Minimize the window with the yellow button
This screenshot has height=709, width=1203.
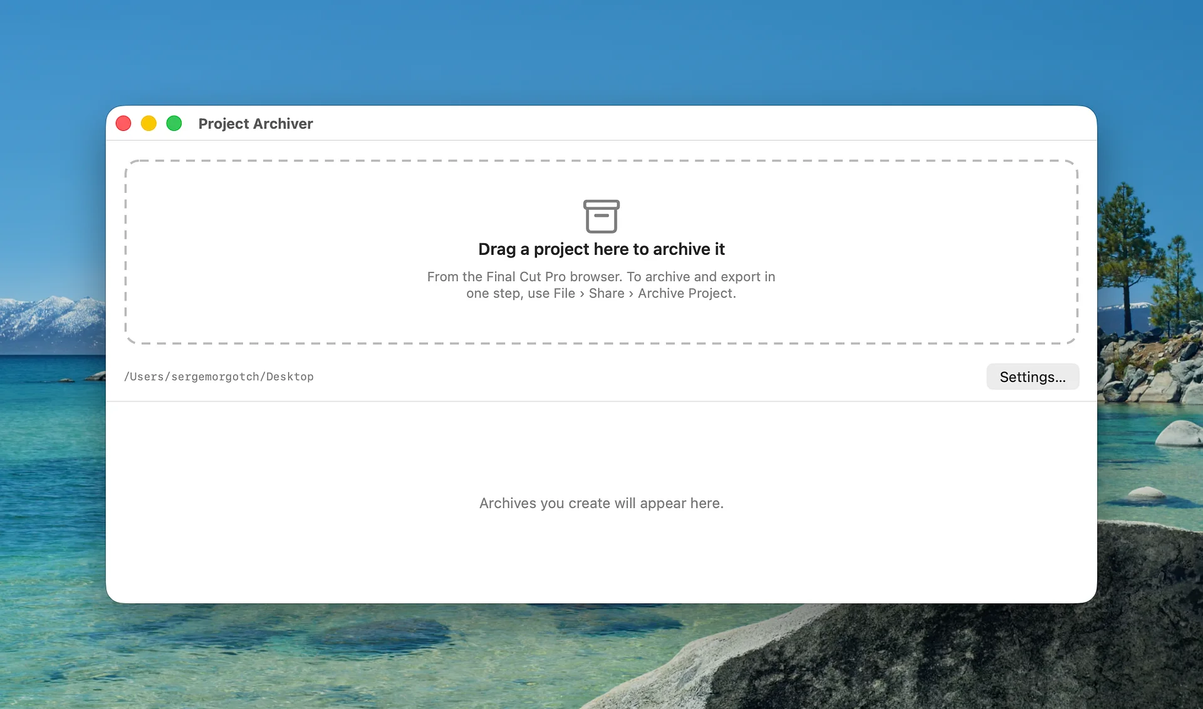coord(148,123)
